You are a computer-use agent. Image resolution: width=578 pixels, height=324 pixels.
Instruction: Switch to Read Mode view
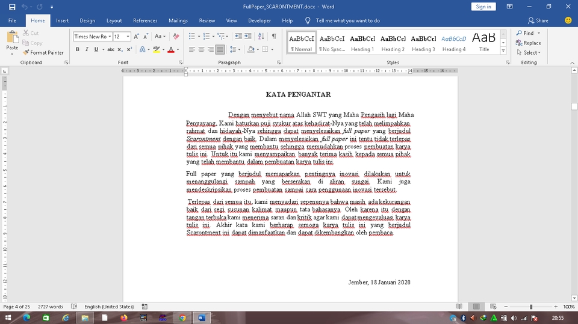[459, 307]
